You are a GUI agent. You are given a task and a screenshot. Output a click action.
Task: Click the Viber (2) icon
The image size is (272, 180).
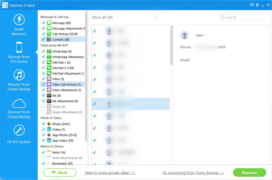pyautogui.click(x=49, y=79)
